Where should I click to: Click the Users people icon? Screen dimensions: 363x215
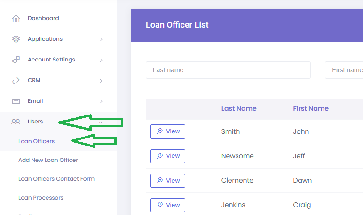pyautogui.click(x=16, y=122)
